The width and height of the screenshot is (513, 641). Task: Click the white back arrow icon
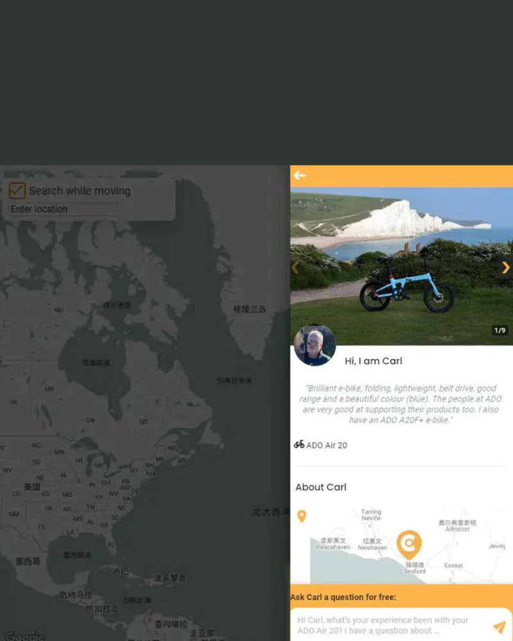pyautogui.click(x=299, y=176)
